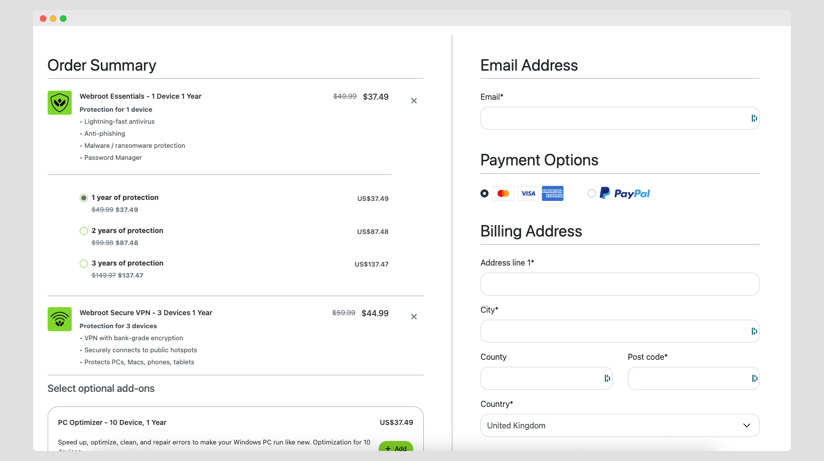Click into the Post code input field
The image size is (824, 461).
pyautogui.click(x=694, y=378)
